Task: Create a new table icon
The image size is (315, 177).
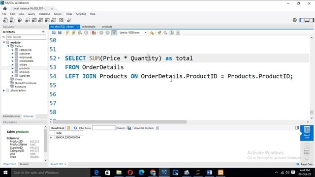Action: click(x=34, y=20)
